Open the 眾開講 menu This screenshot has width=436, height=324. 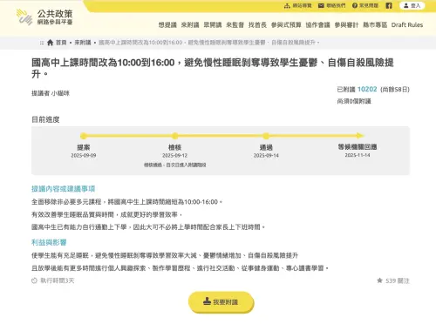pyautogui.click(x=213, y=25)
